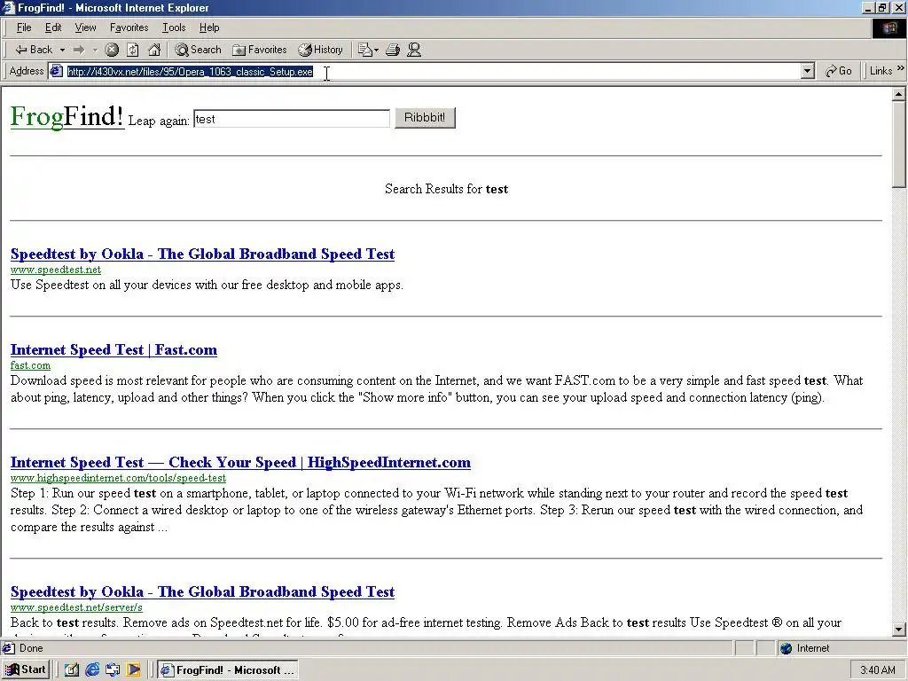Click the Windows logo throbber icon
Screen dimensions: 908x681
coord(889,27)
